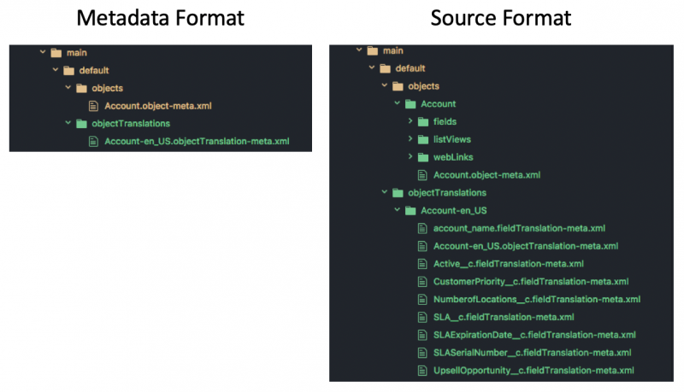The image size is (684, 392).
Task: Expand the listViews folder chevron
Action: [410, 139]
